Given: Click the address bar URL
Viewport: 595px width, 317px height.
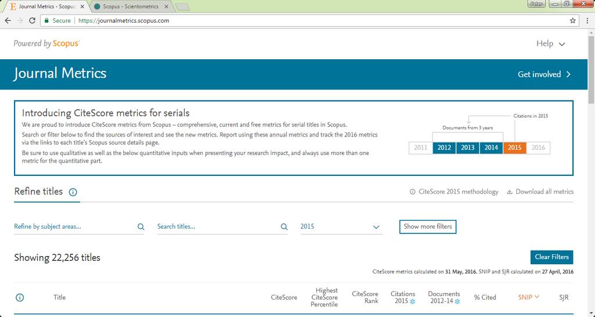Looking at the screenshot, I should (x=124, y=20).
